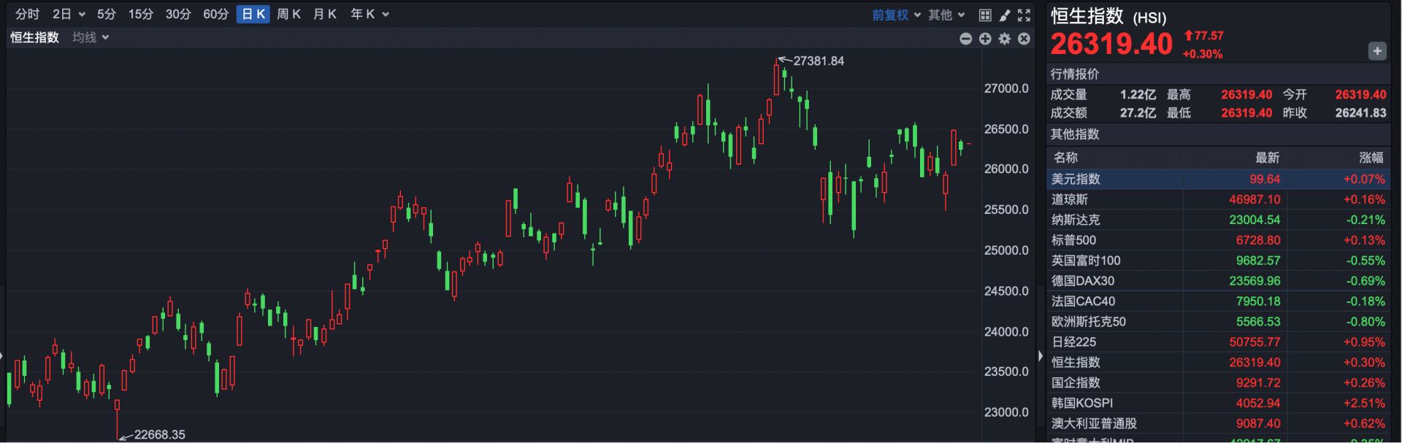Select the 月K monthly chart tab
The height and width of the screenshot is (443, 1402).
pyautogui.click(x=324, y=14)
